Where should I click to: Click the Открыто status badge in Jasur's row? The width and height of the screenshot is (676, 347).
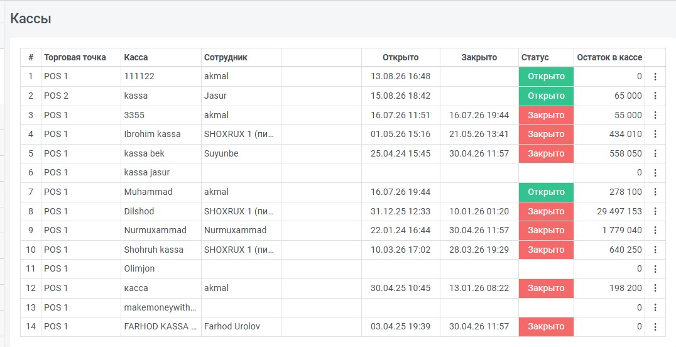click(546, 96)
